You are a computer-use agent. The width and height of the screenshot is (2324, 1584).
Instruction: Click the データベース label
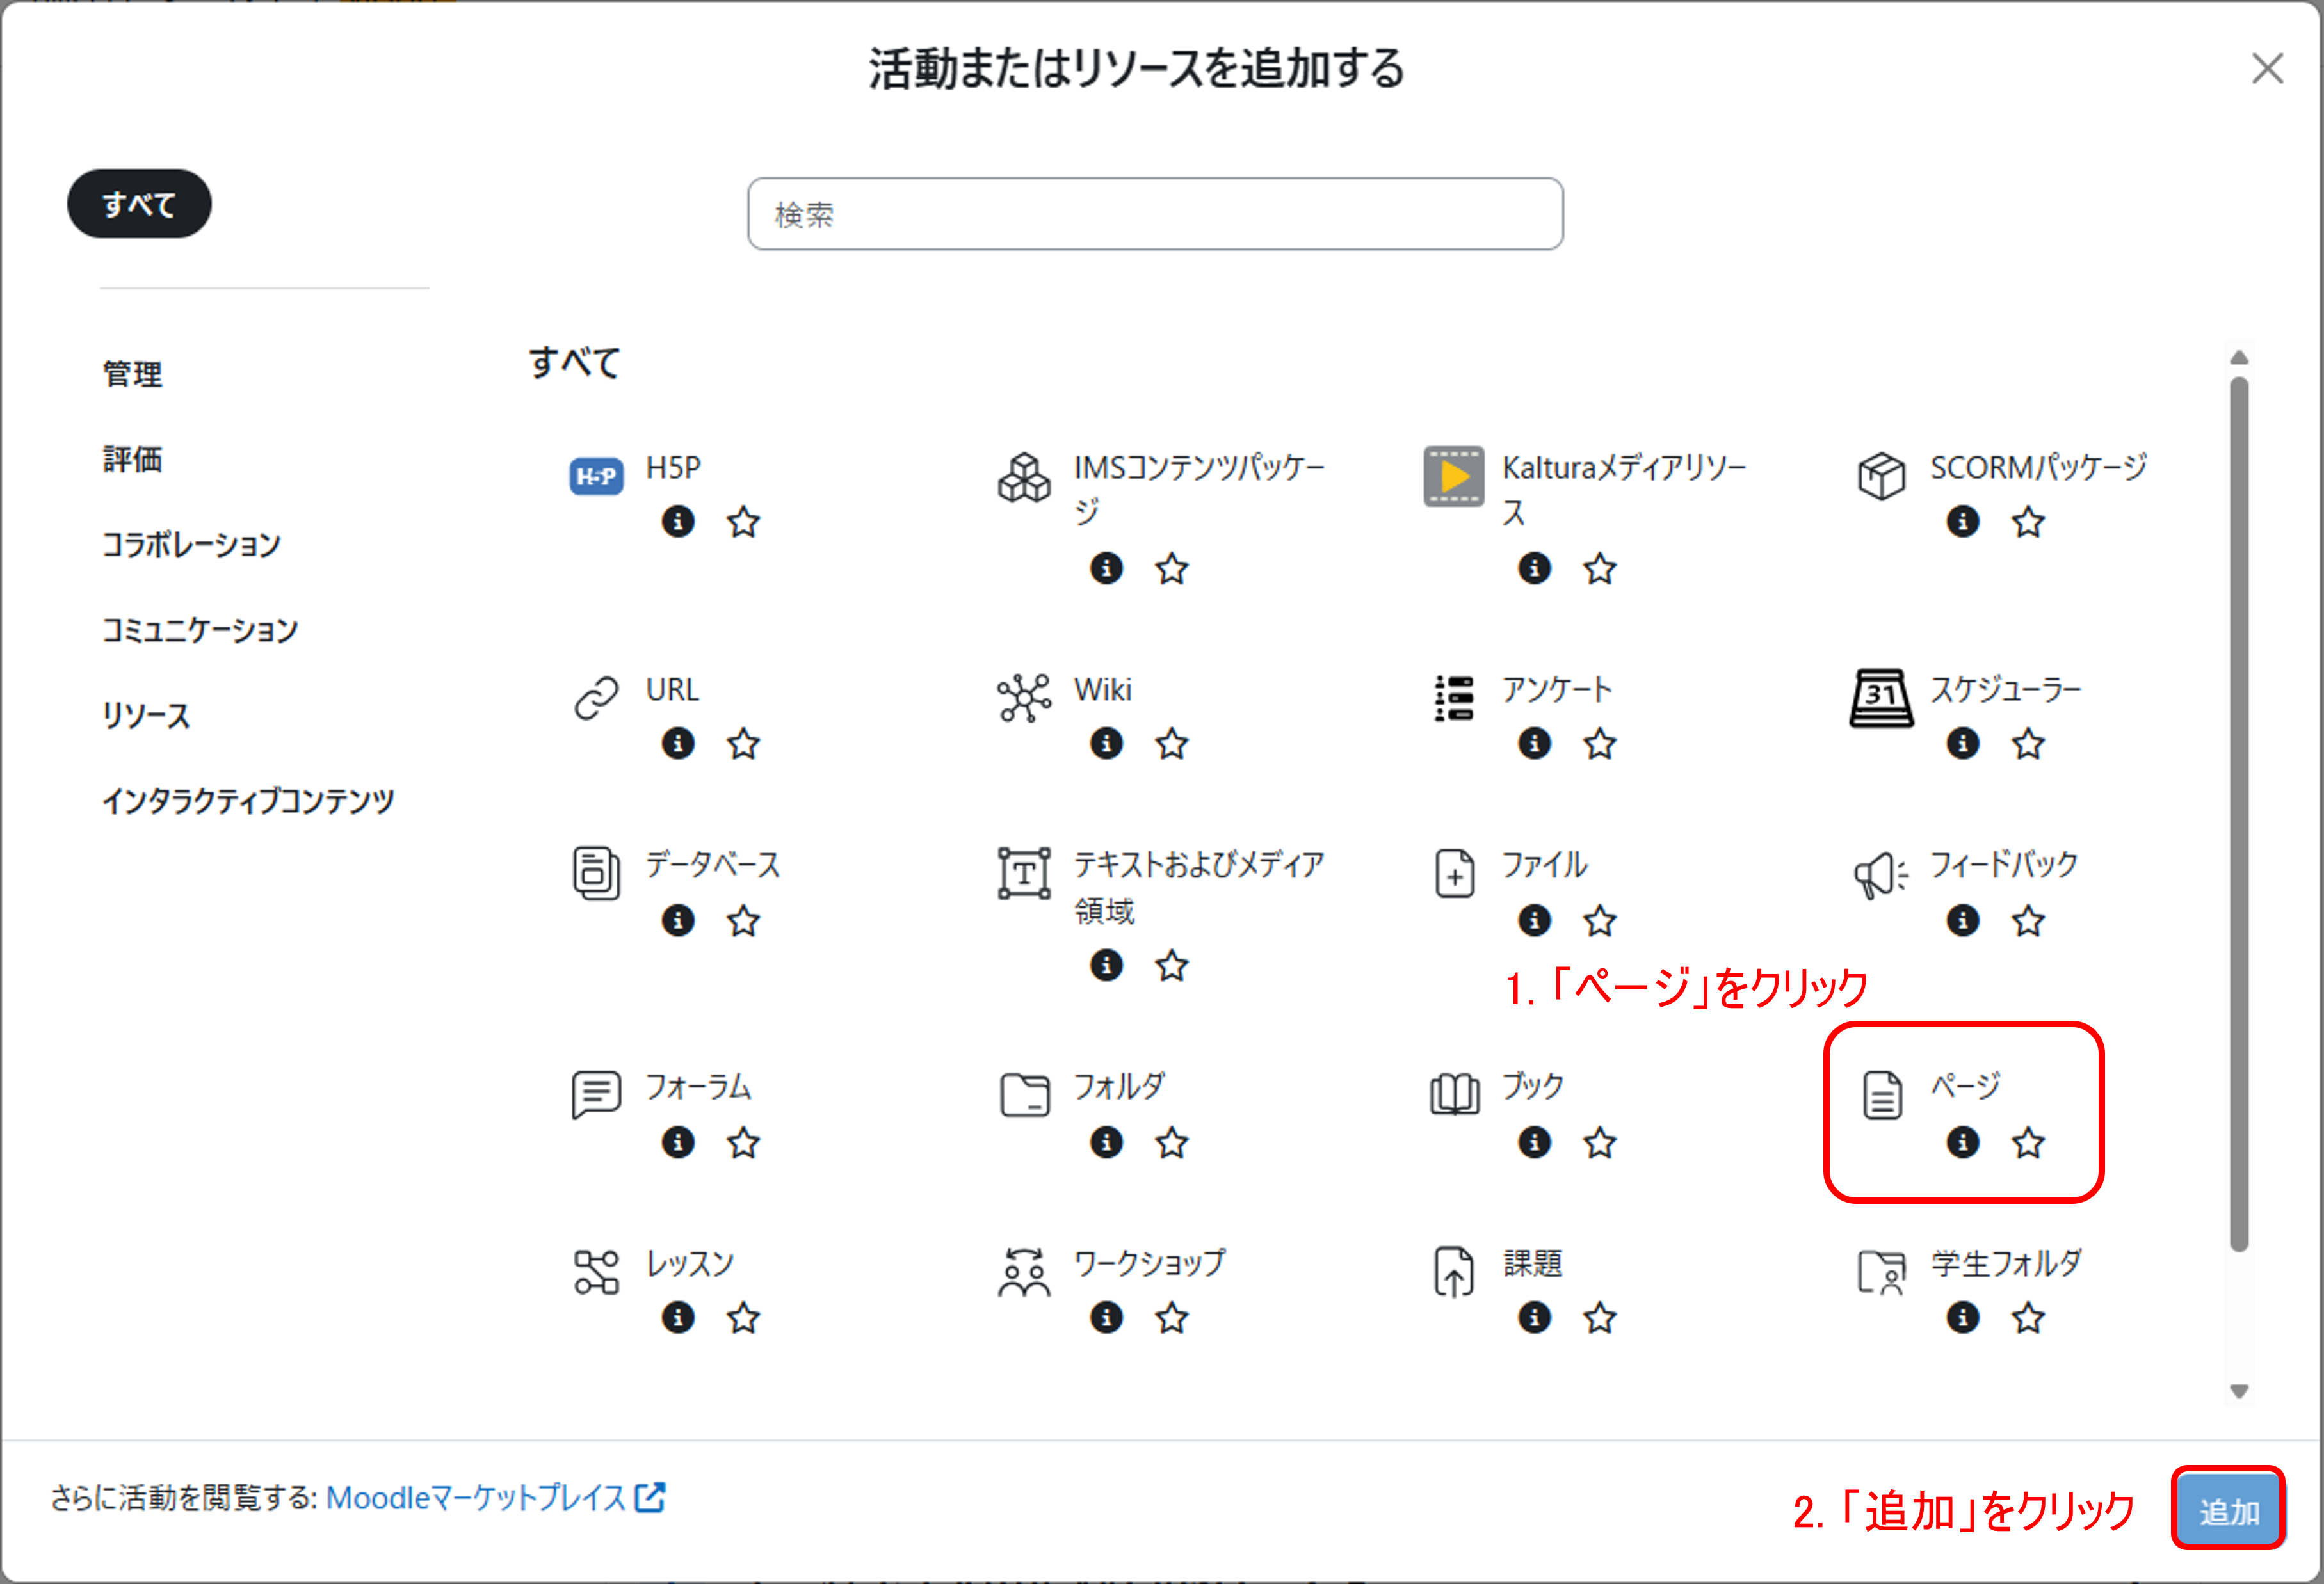coord(712,865)
